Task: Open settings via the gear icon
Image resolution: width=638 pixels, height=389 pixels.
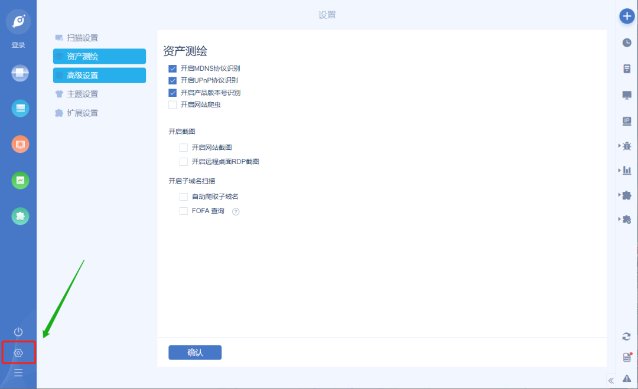Action: pos(18,353)
